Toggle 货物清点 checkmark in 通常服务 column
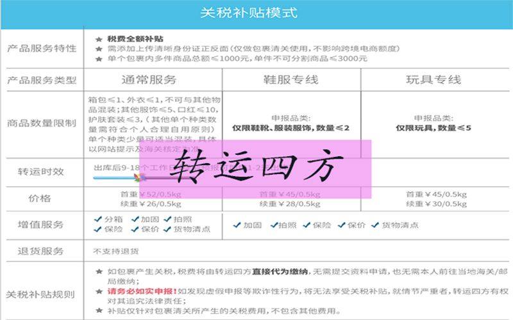Screen dimensions: 513x320 pyautogui.click(x=167, y=229)
